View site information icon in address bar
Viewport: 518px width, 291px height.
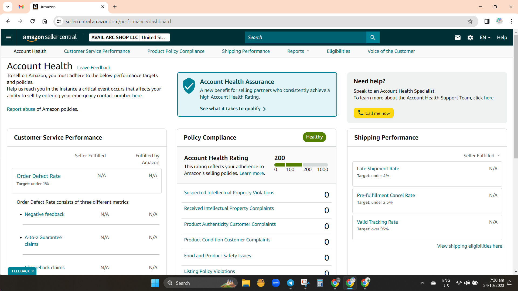pos(59,21)
